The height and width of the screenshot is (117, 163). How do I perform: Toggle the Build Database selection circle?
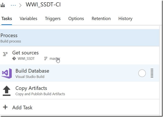(x=142, y=73)
